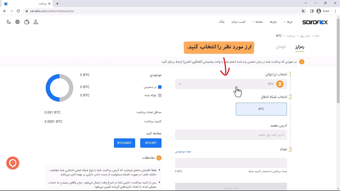This screenshot has height=191, width=340.
Task: Click همه موجودی link
Action: 183,151
